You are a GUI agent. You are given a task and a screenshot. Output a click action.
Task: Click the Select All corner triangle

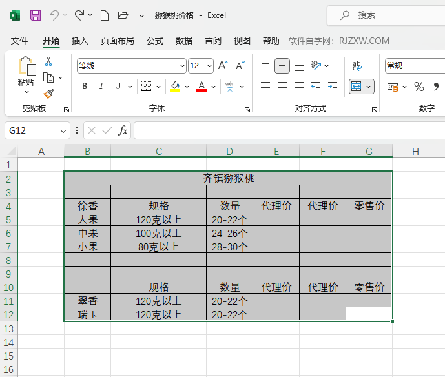(x=12, y=151)
